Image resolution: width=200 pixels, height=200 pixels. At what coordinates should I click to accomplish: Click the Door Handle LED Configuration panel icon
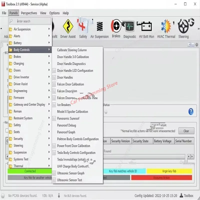[x=54, y=70]
